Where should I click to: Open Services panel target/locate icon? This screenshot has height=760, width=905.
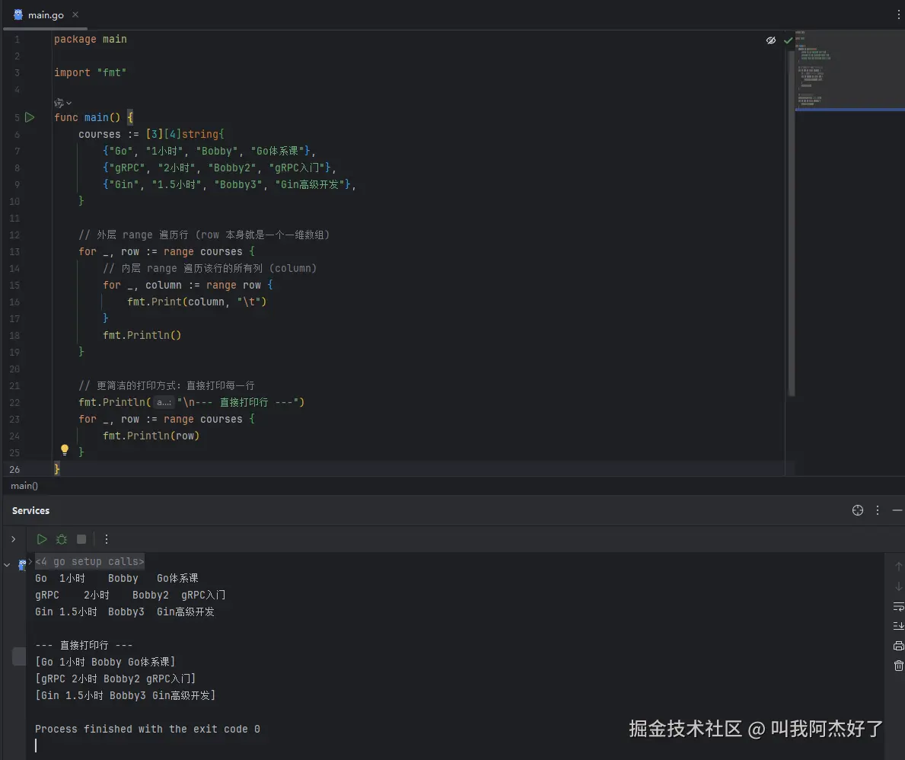858,510
